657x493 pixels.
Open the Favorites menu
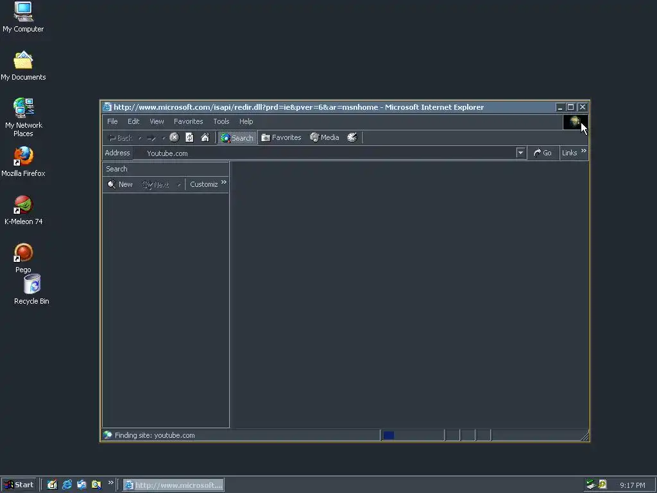coord(188,121)
